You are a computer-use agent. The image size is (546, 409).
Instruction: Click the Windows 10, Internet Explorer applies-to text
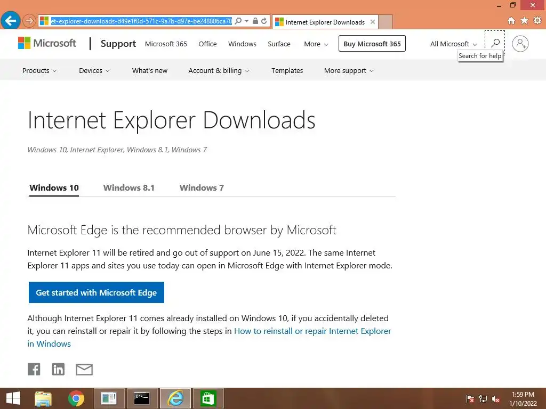click(x=117, y=150)
